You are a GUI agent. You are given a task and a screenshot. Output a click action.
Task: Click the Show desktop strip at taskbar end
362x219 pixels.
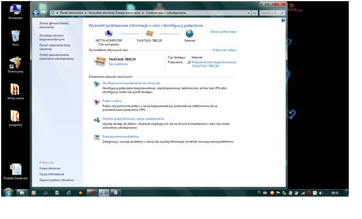346,193
